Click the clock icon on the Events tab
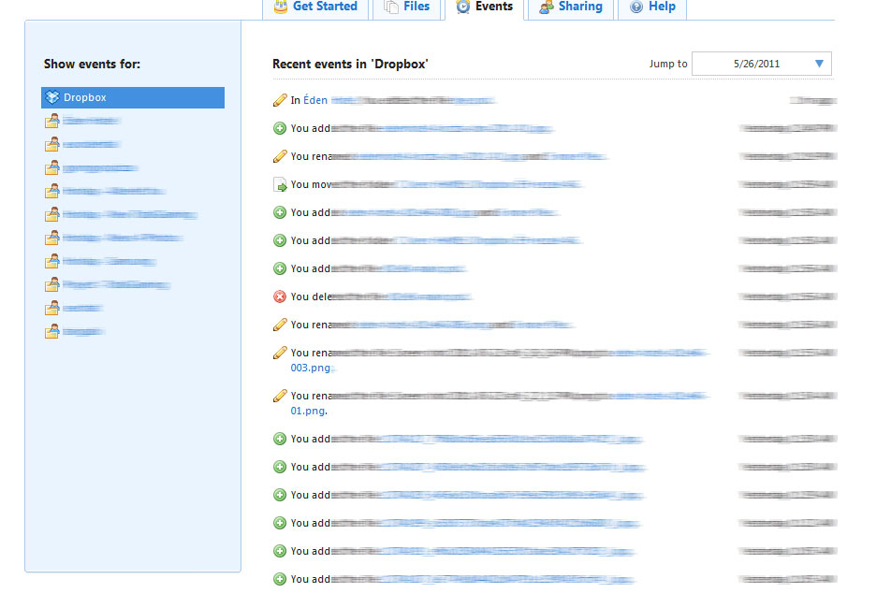891x593 pixels. pyautogui.click(x=462, y=7)
